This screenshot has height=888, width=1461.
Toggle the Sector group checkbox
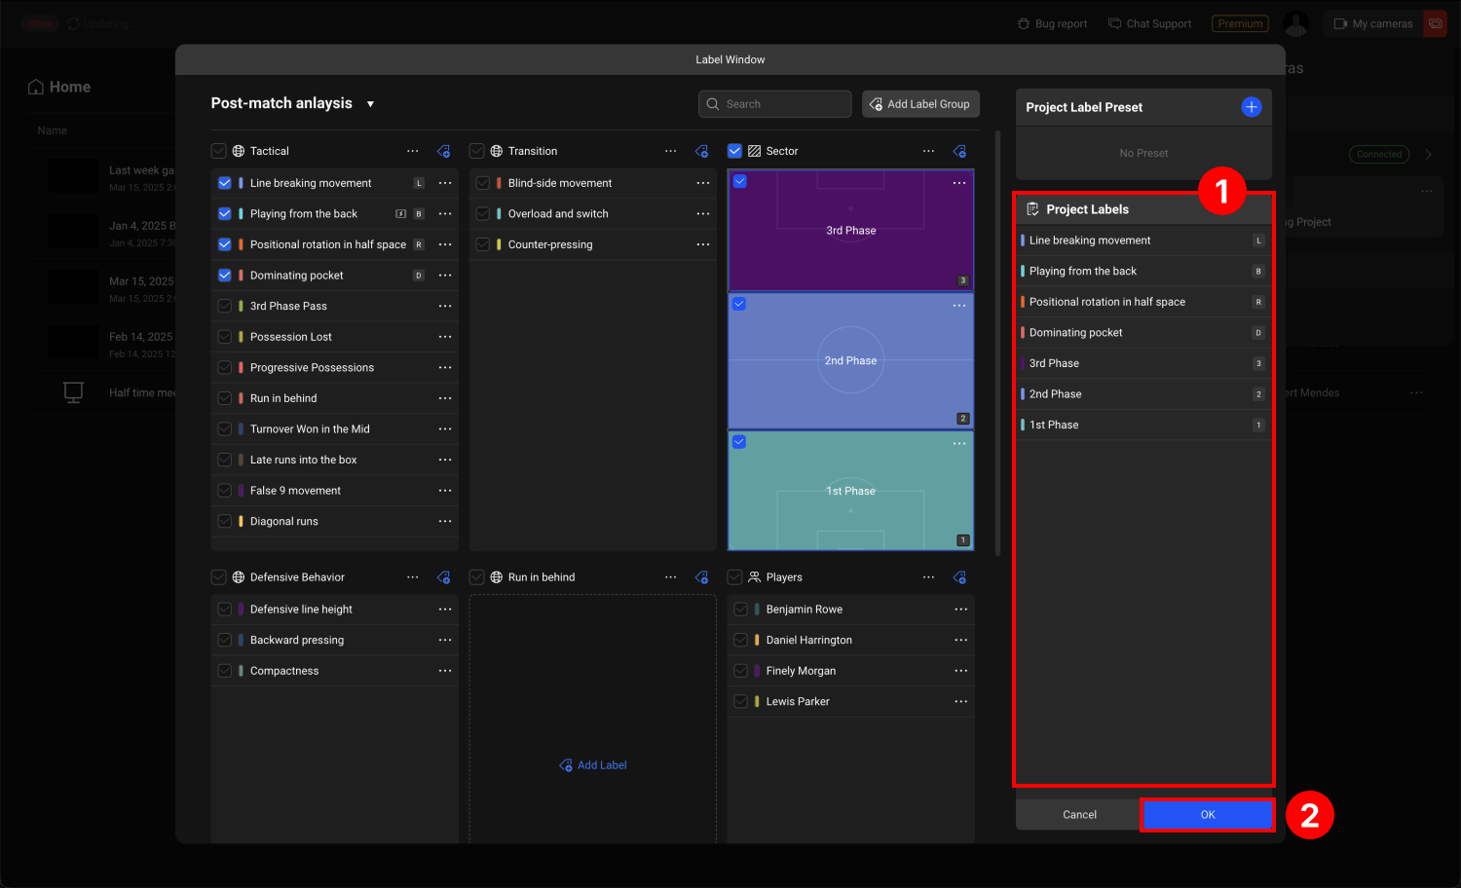pyautogui.click(x=735, y=151)
